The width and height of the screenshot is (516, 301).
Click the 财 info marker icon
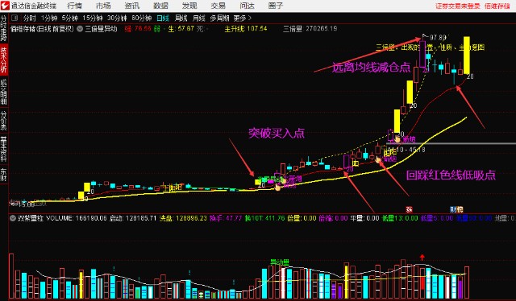coord(453,209)
